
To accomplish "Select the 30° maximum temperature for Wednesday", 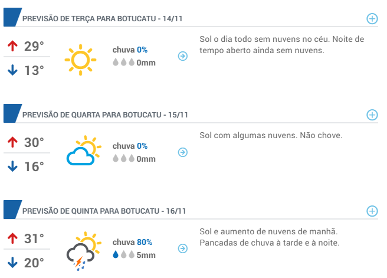I will tap(34, 142).
